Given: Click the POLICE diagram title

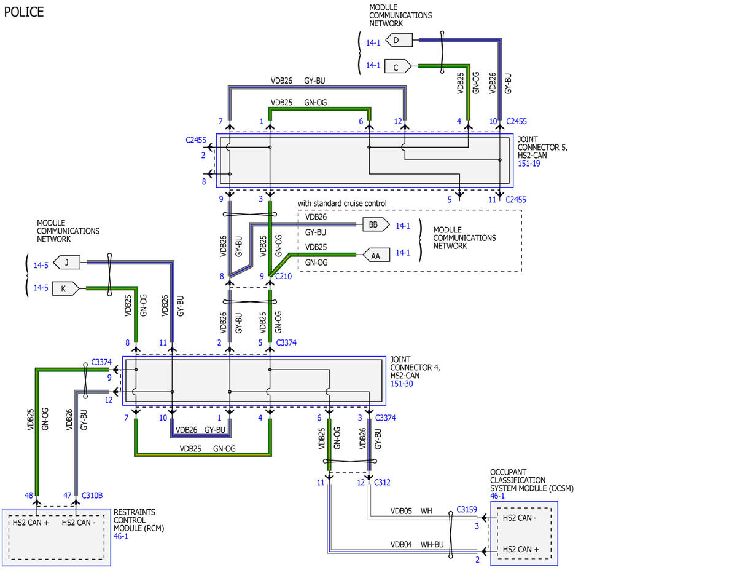Looking at the screenshot, I should point(24,12).
